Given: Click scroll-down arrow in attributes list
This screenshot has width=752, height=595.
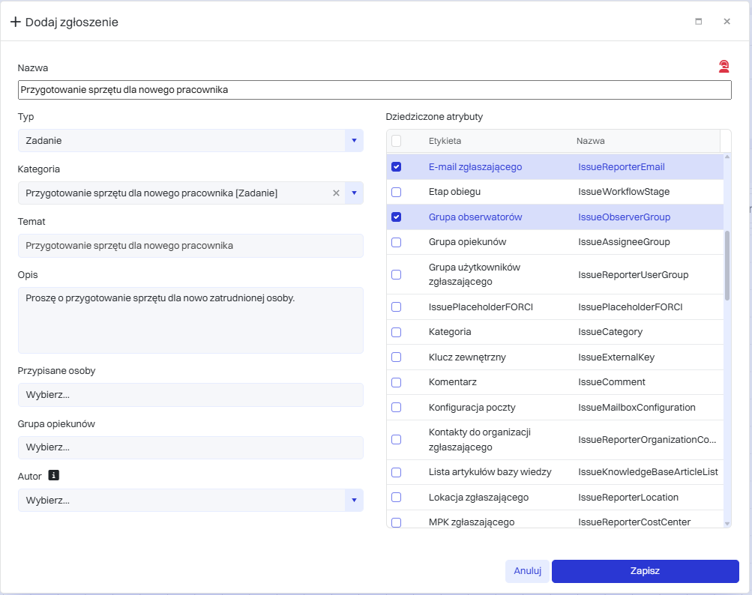Looking at the screenshot, I should [727, 524].
